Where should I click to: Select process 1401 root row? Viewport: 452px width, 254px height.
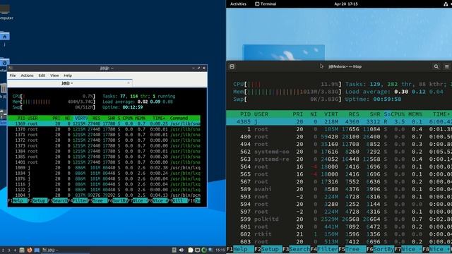104,162
